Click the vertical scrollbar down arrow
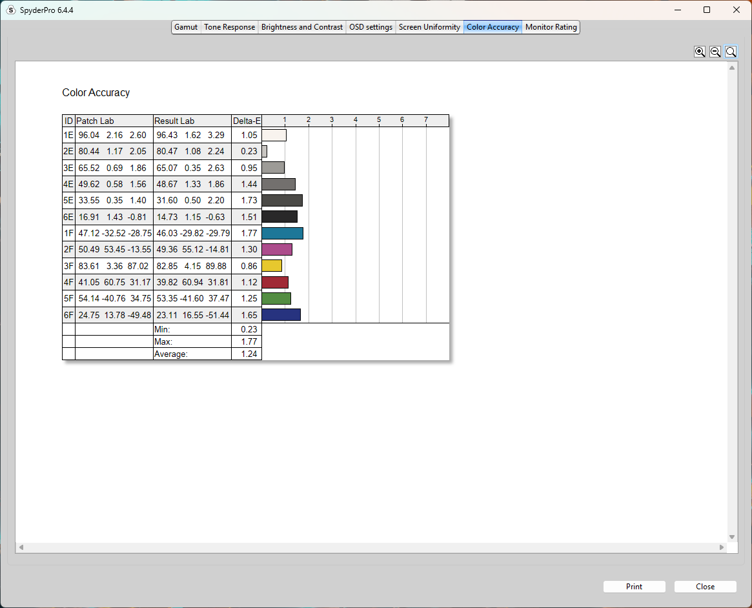This screenshot has height=608, width=752. tap(732, 537)
